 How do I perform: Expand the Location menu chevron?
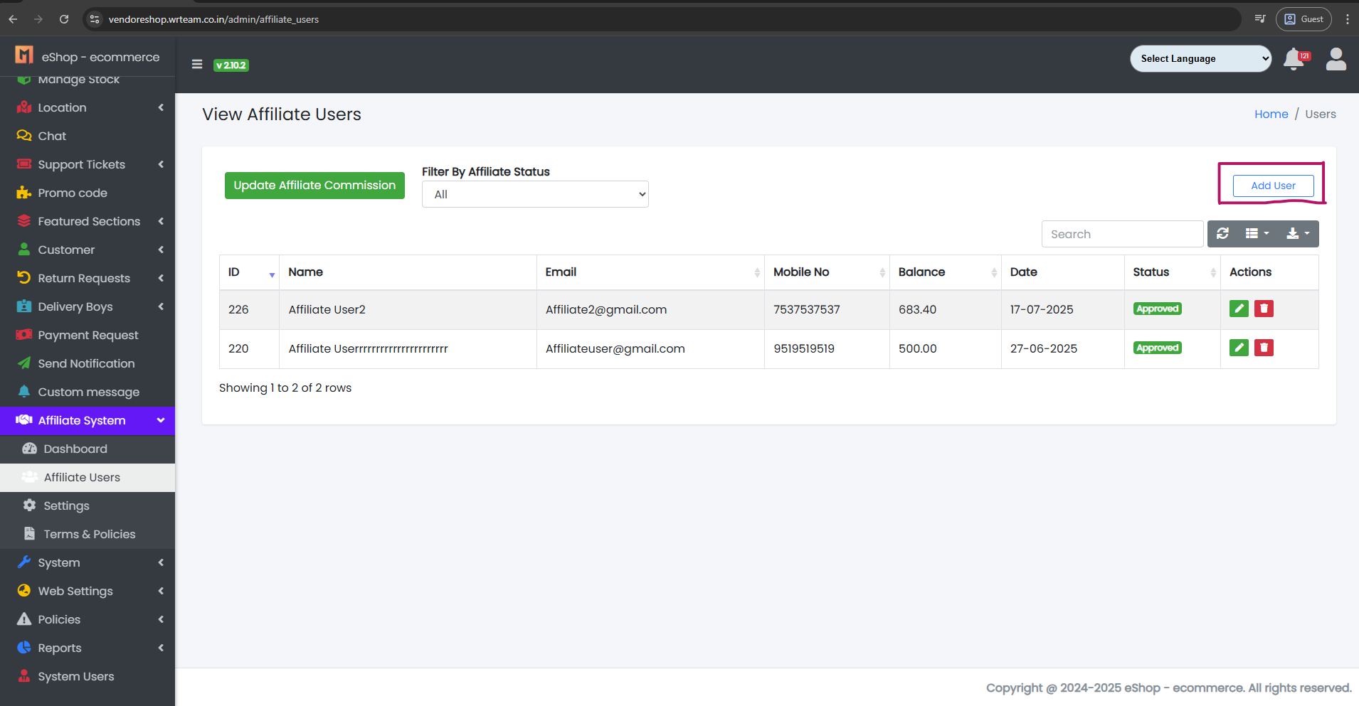coord(161,107)
